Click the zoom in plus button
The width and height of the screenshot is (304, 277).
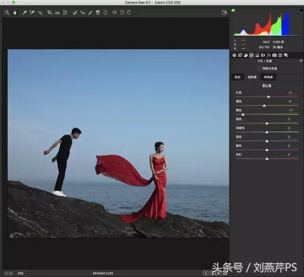[x=11, y=273]
